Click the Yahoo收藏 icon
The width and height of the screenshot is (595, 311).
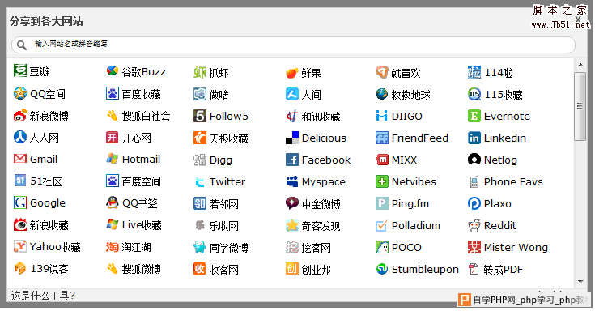(20, 247)
